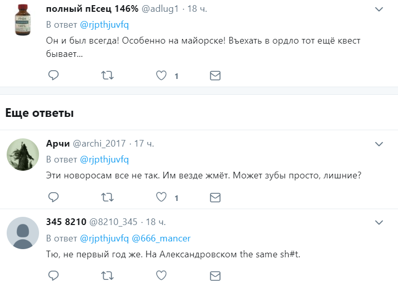The image size is (398, 285).
Task: Open @rjpthjuvfq link in Арчи's reply
Action: [104, 159]
